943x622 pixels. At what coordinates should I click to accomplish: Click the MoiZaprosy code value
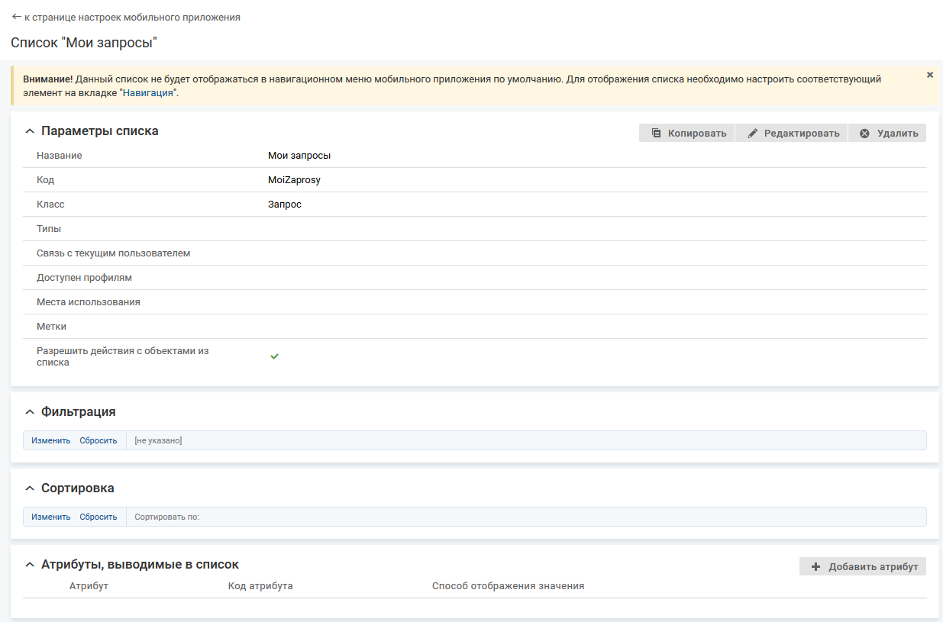point(294,180)
